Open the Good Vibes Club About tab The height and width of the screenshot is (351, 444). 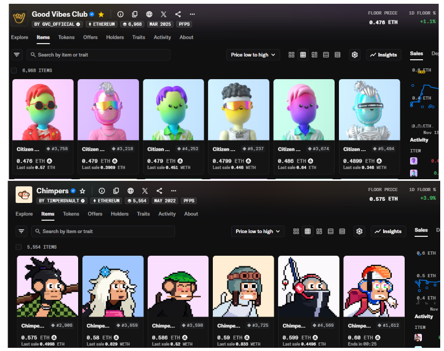(186, 37)
